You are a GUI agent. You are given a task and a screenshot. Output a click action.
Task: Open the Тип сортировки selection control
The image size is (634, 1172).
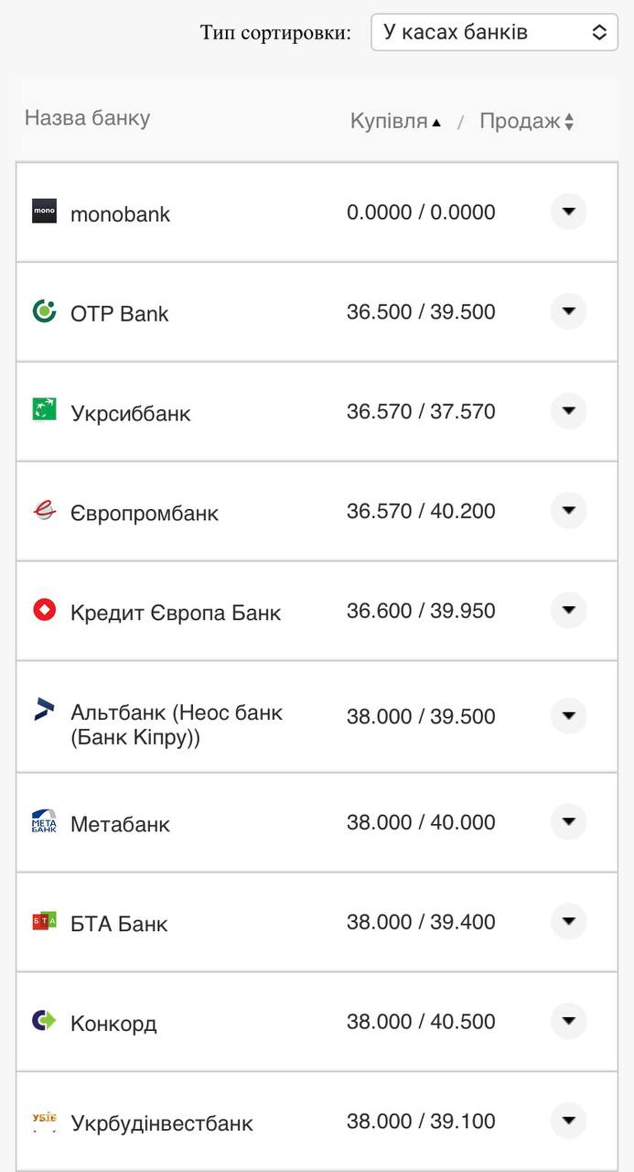(494, 31)
